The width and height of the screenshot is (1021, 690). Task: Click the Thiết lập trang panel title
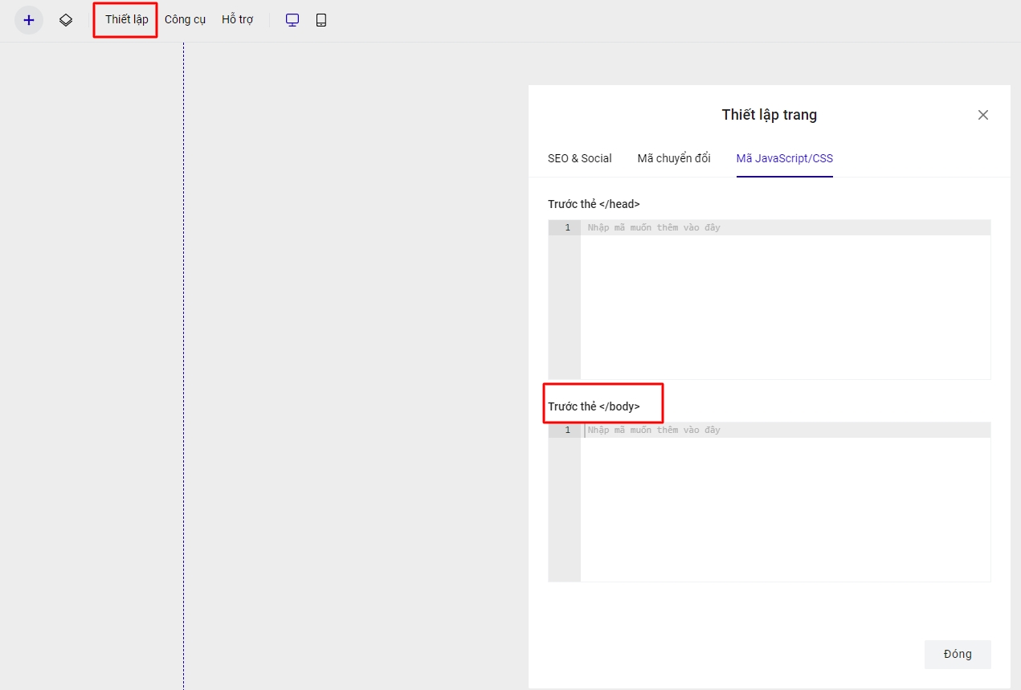tap(769, 115)
